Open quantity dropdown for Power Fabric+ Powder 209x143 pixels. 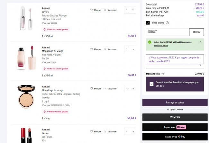[x=130, y=89]
